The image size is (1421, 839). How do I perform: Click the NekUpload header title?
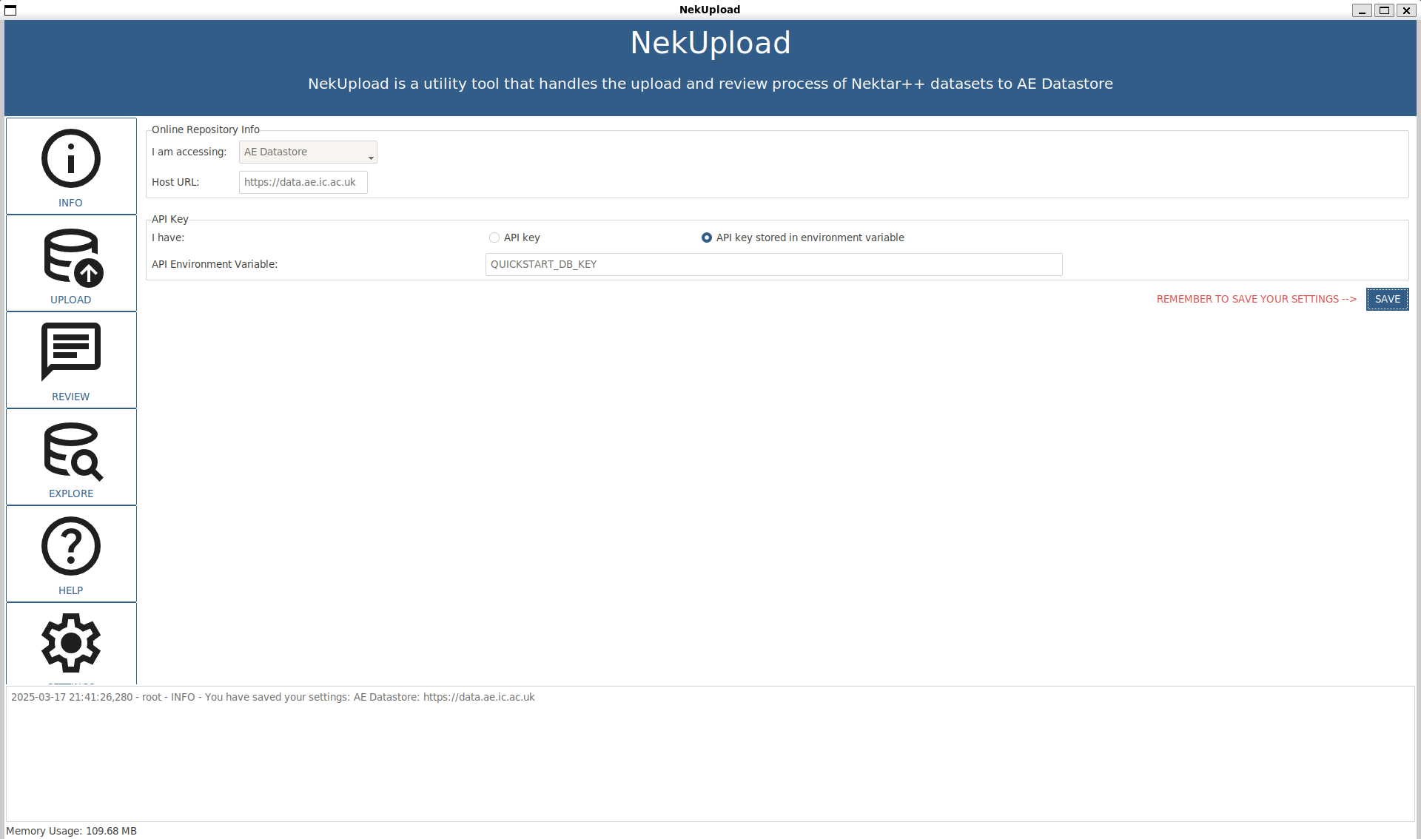710,43
